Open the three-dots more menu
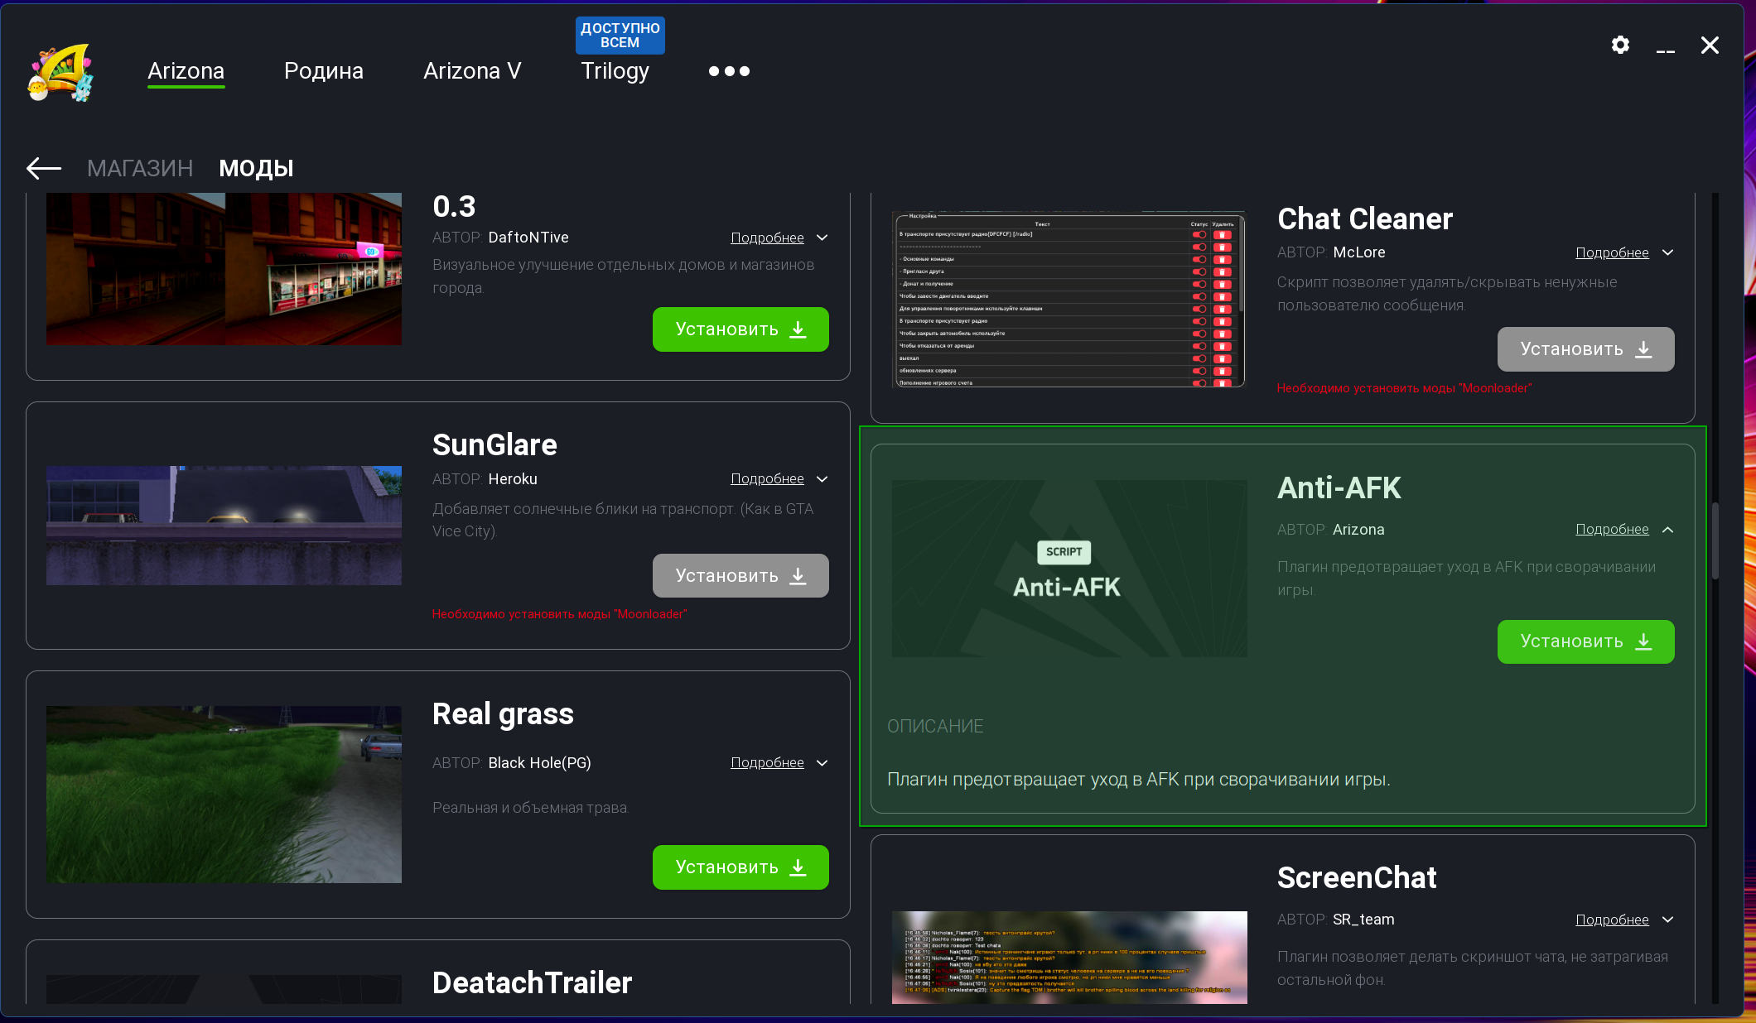The image size is (1756, 1023). pos(729,71)
